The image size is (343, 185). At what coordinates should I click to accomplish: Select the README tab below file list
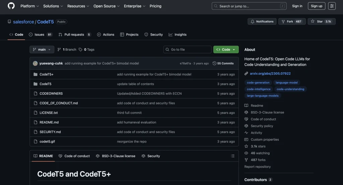pos(43,156)
